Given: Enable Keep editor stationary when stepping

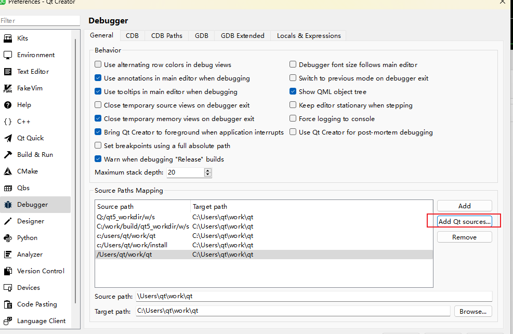Looking at the screenshot, I should click(293, 105).
